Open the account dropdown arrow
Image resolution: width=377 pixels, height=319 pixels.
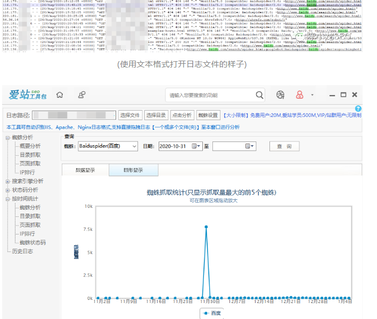pos(312,95)
